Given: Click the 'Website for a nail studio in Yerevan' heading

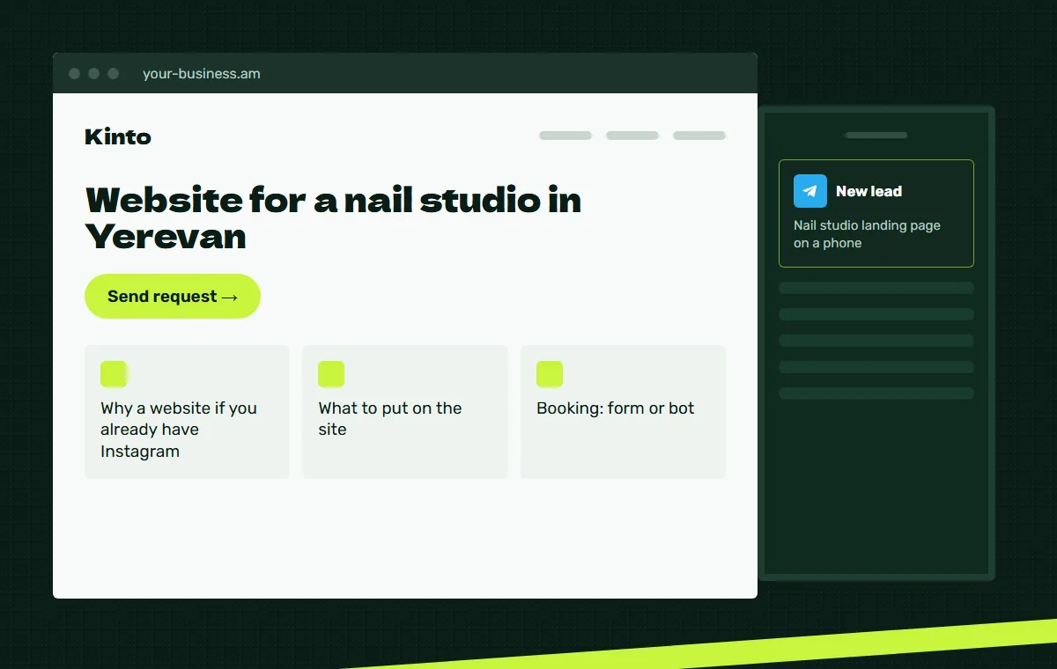Looking at the screenshot, I should coord(334,217).
